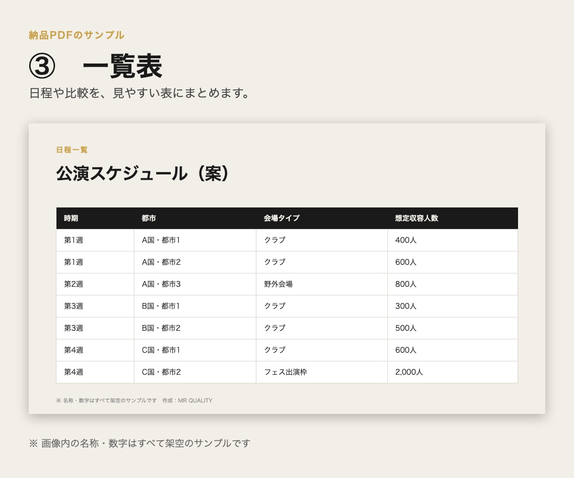Click the circled number ③ mark
Viewport: 574px width, 478px height.
[x=42, y=66]
